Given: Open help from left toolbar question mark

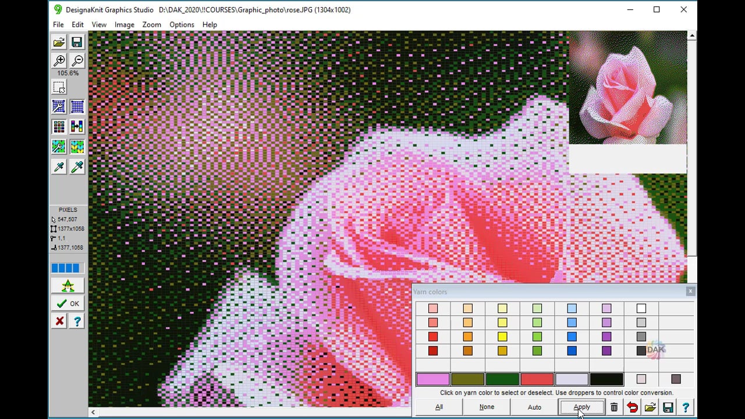Looking at the screenshot, I should pos(77,321).
